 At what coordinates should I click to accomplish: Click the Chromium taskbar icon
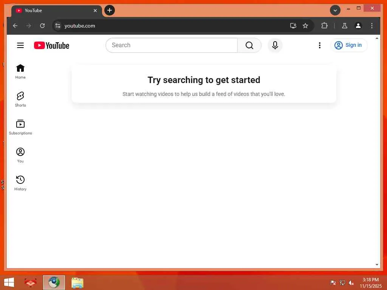[54, 282]
